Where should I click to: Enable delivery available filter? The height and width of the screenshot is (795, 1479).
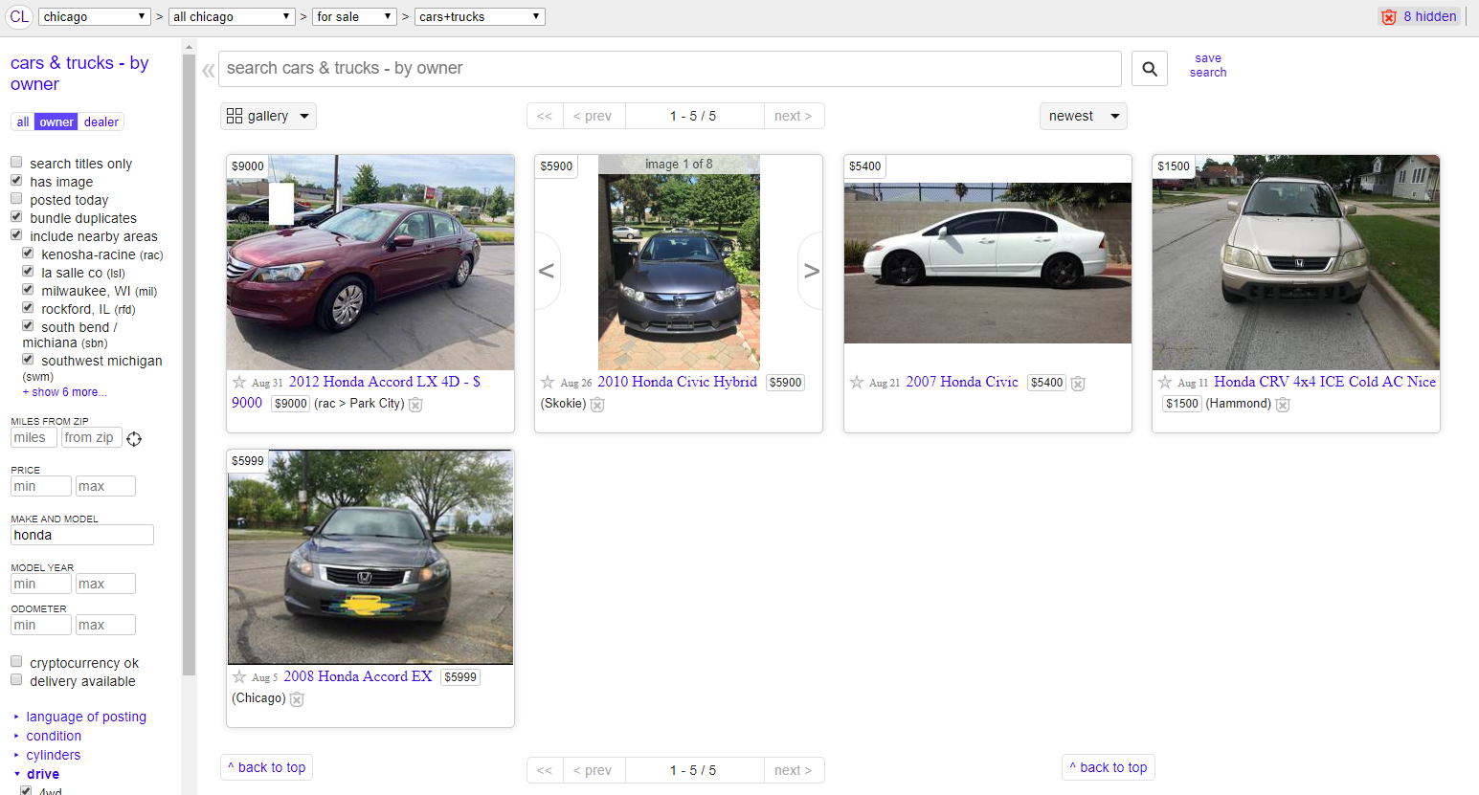pyautogui.click(x=16, y=680)
